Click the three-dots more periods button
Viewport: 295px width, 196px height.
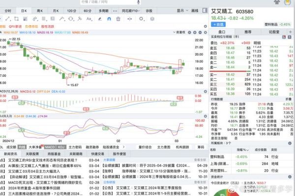click(x=115, y=11)
